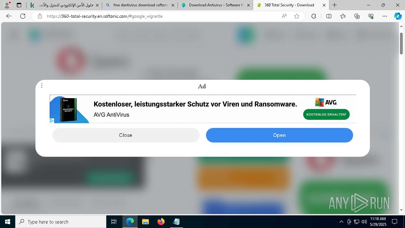Open Microsoft Edge from taskbar
Viewport: 405px width, 228px height.
click(130, 222)
